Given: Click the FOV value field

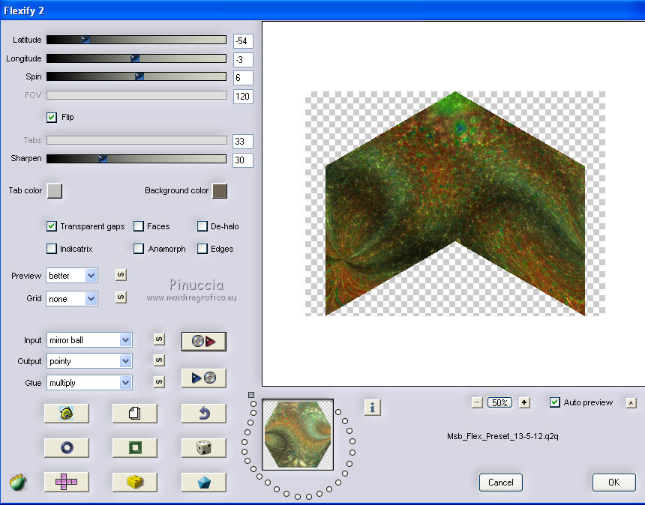Looking at the screenshot, I should (243, 97).
